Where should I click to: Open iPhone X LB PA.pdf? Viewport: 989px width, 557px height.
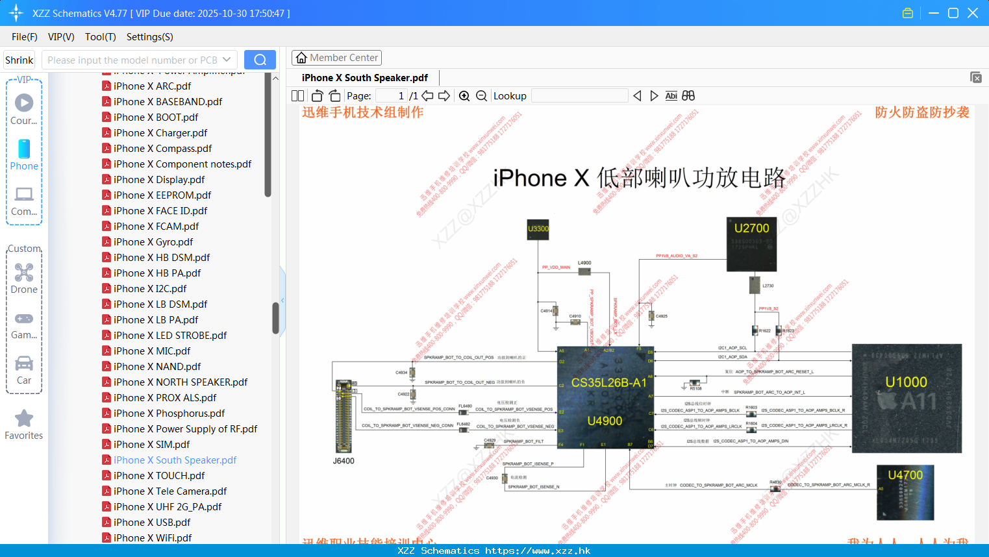tap(156, 319)
